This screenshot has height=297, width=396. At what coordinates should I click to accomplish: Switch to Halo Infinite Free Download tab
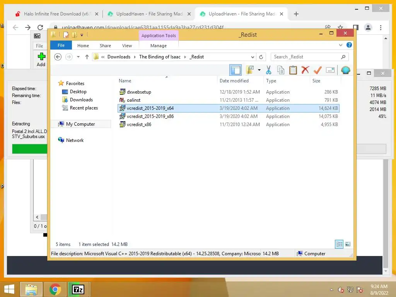(56, 14)
